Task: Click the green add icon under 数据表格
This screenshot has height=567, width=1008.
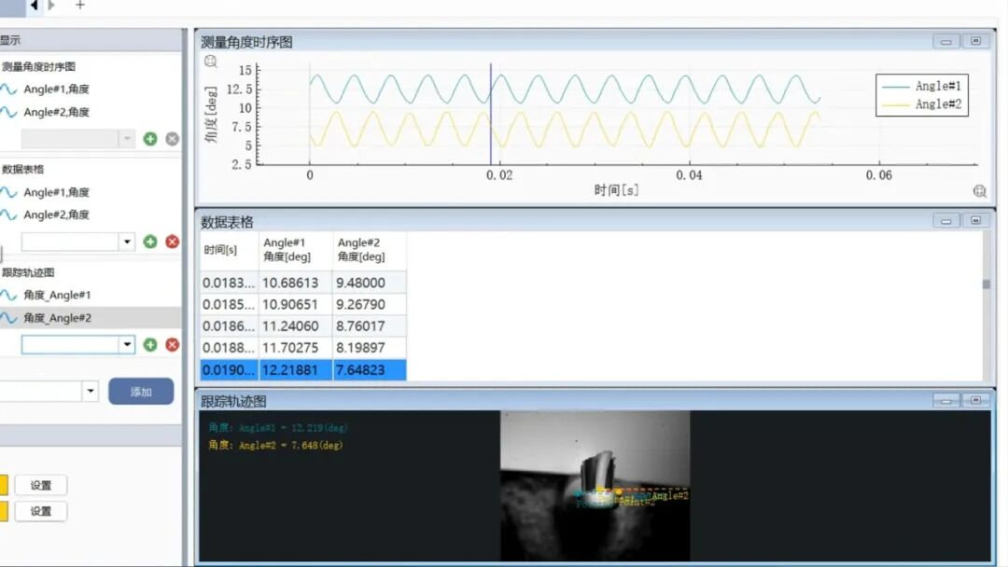Action: [150, 242]
